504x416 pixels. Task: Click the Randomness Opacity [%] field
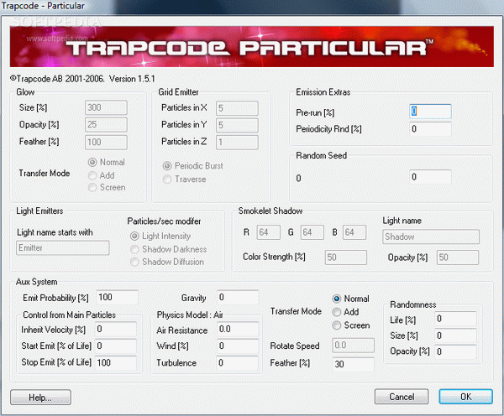(455, 351)
